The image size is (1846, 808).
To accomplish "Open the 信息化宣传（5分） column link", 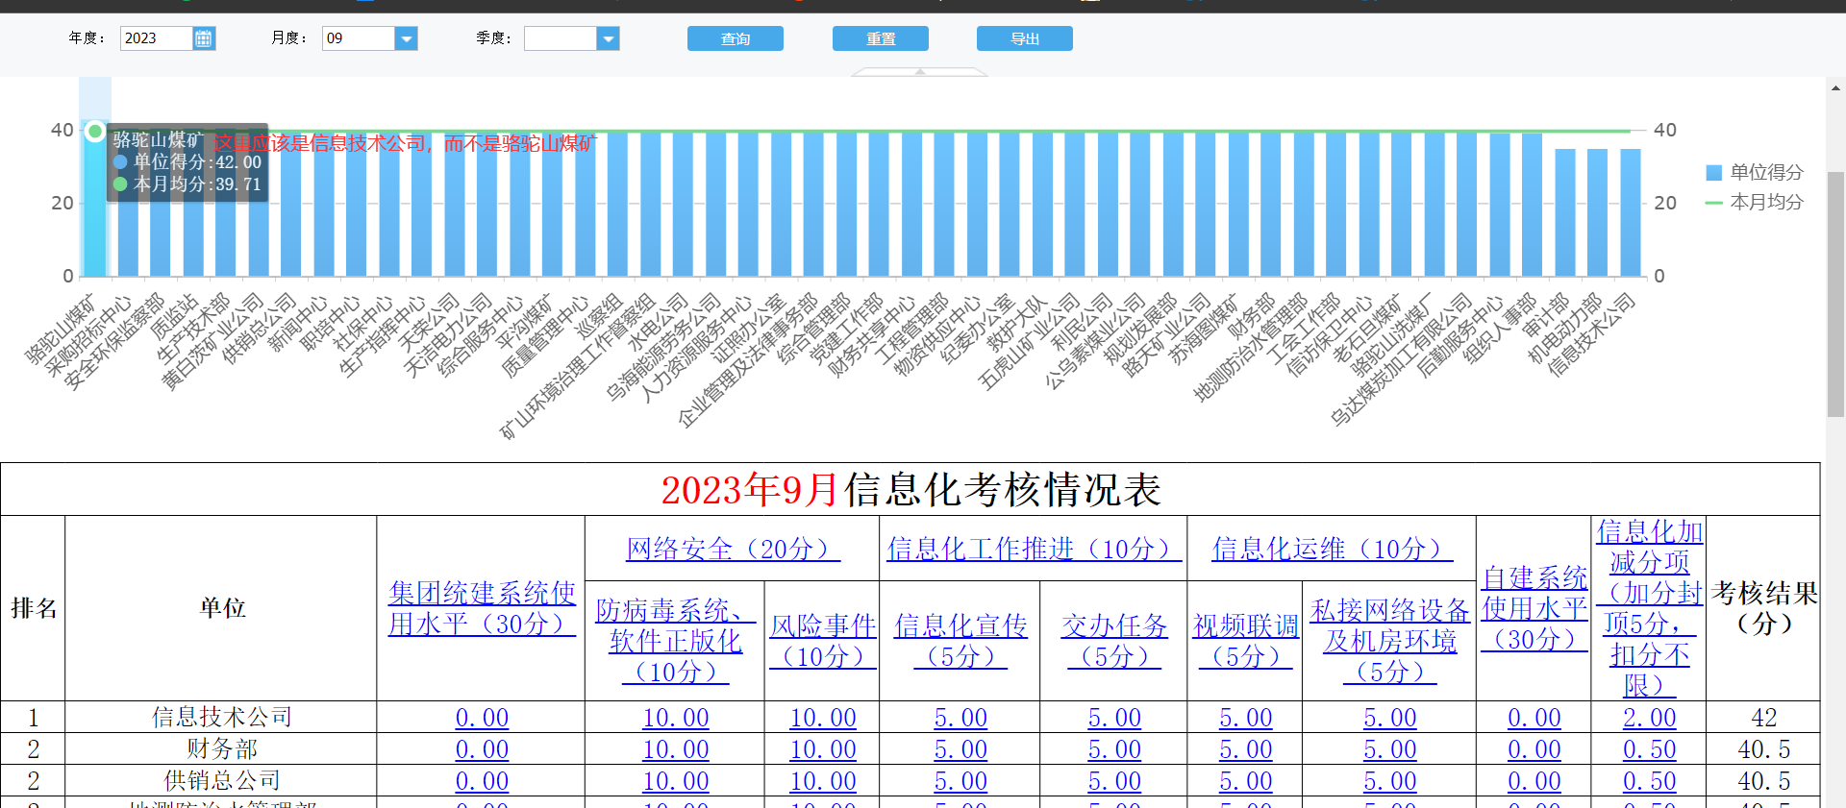I will pyautogui.click(x=960, y=641).
